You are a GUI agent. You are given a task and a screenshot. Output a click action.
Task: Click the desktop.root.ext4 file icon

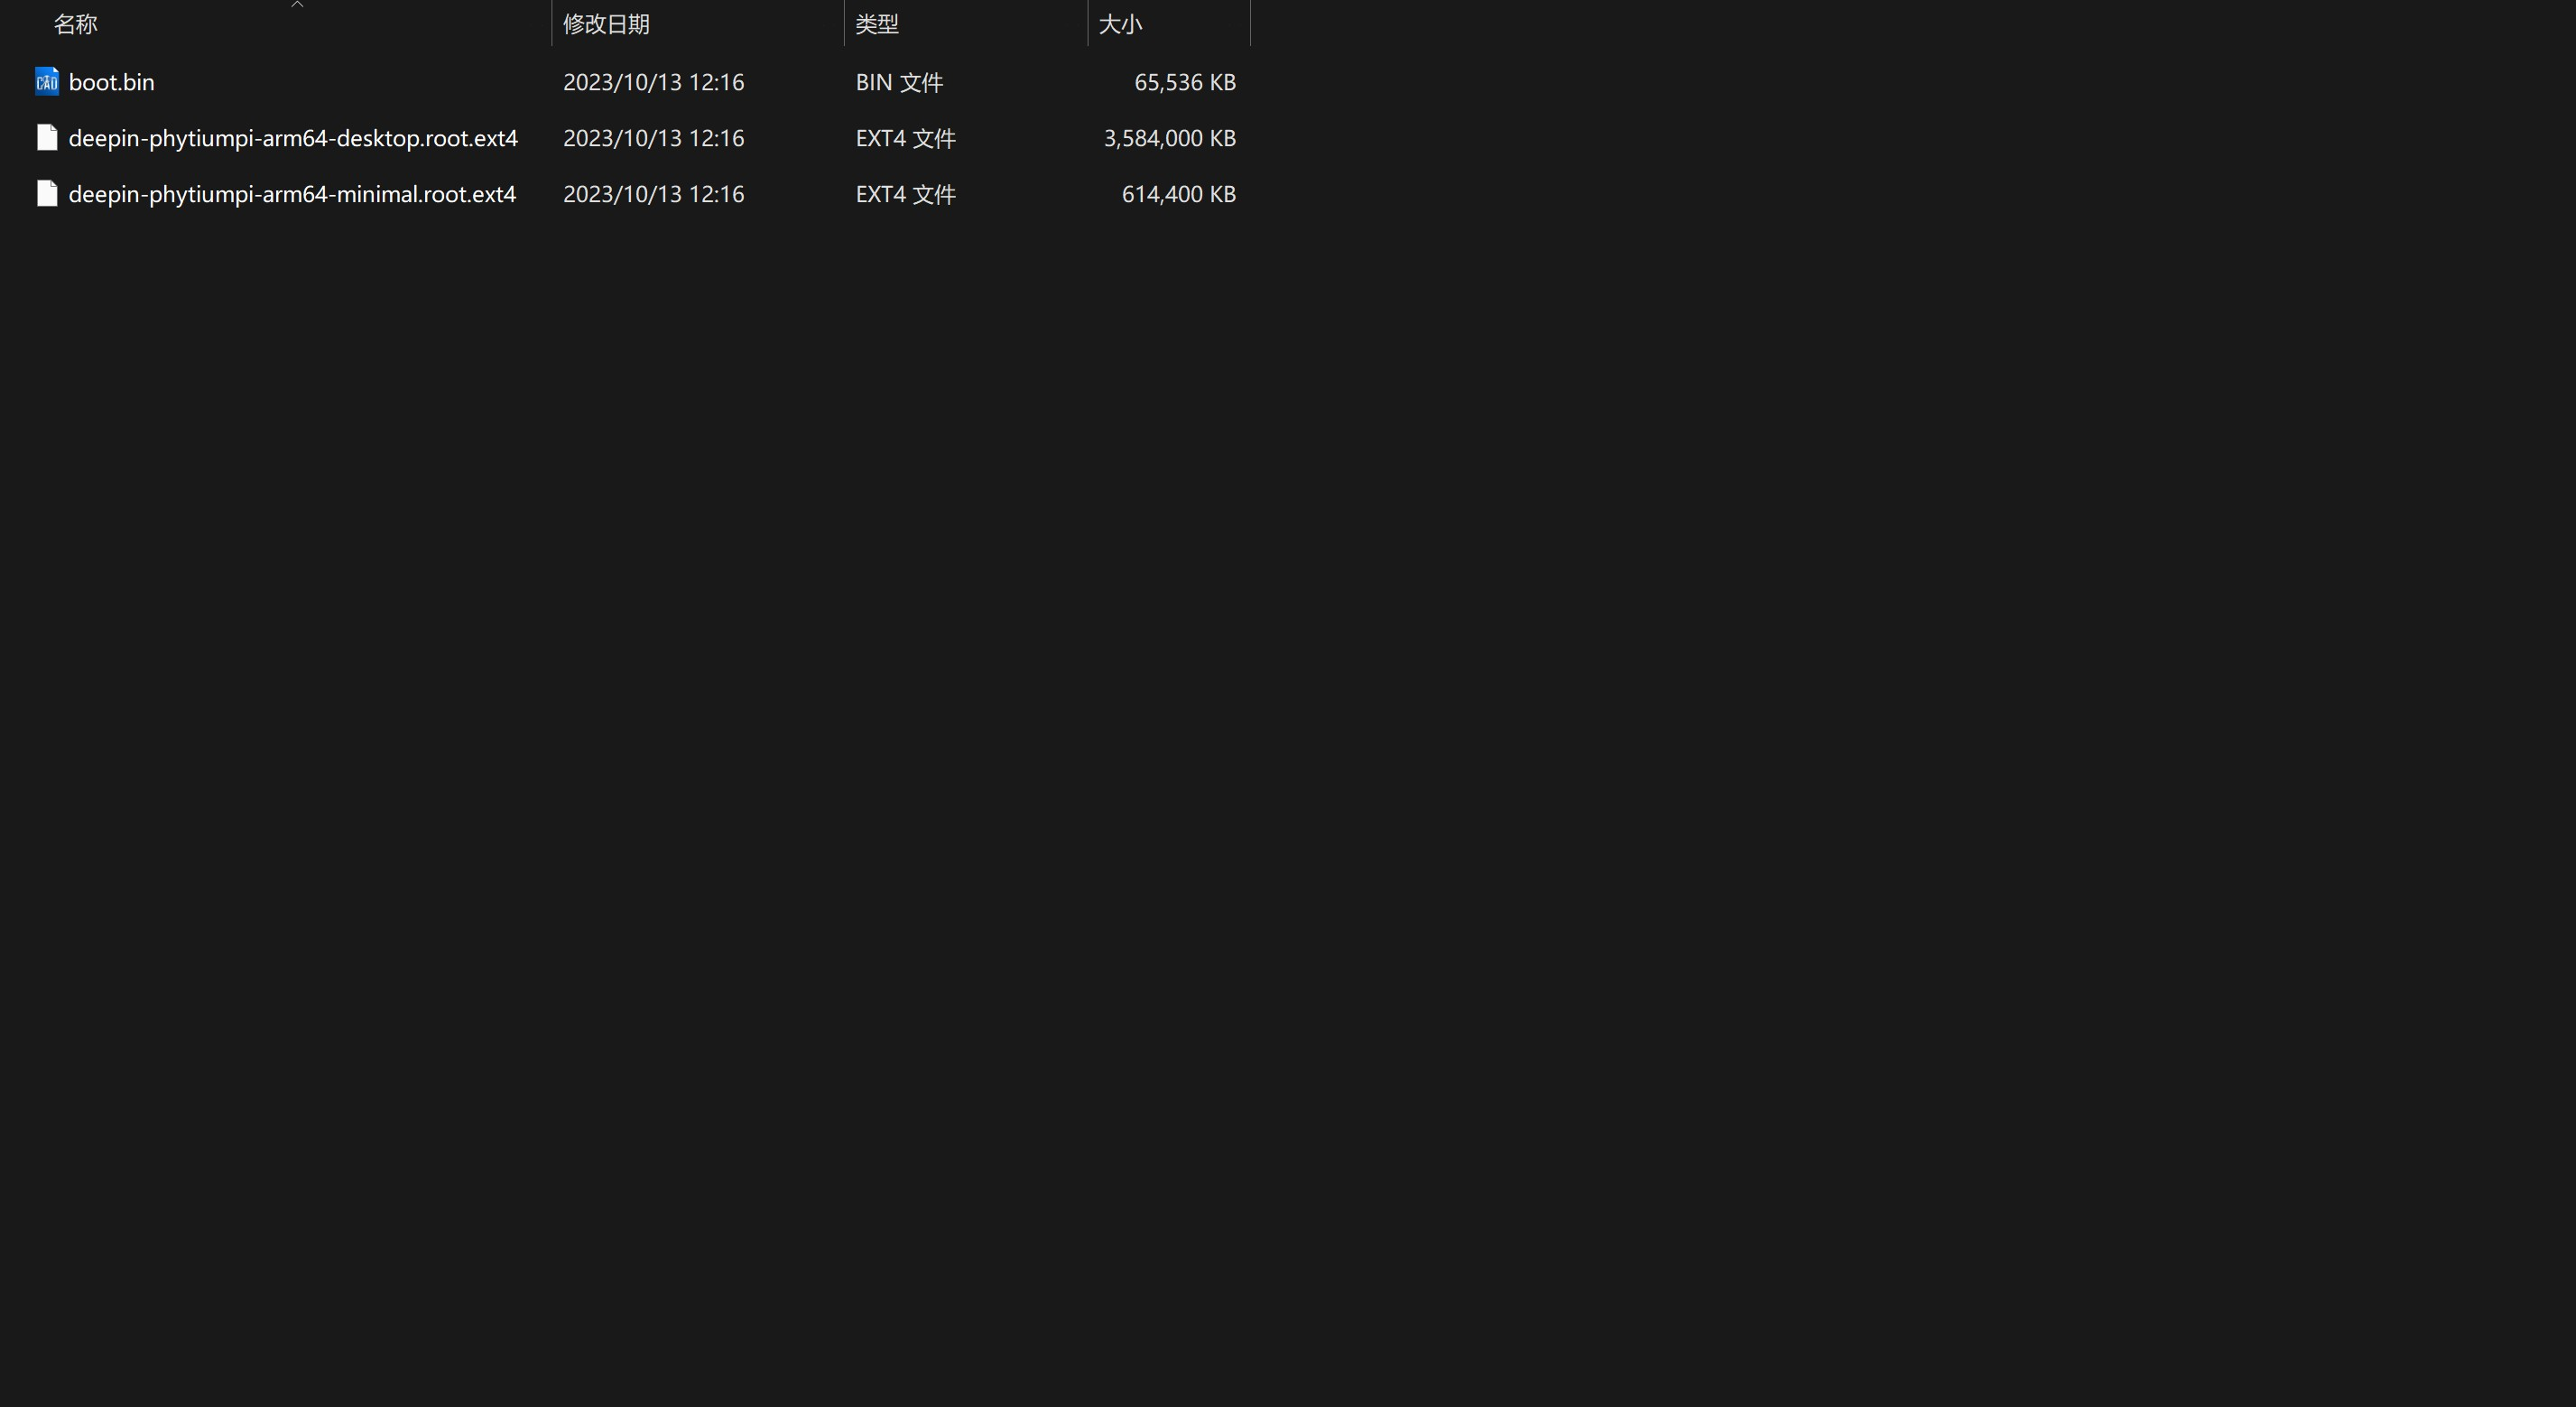pyautogui.click(x=47, y=138)
